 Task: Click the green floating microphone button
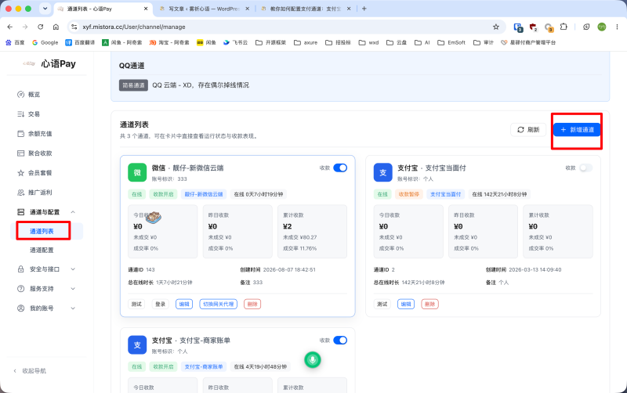coord(312,360)
